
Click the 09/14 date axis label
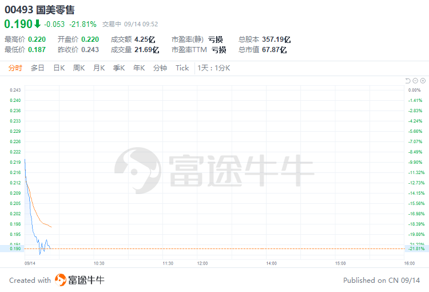(x=30, y=263)
